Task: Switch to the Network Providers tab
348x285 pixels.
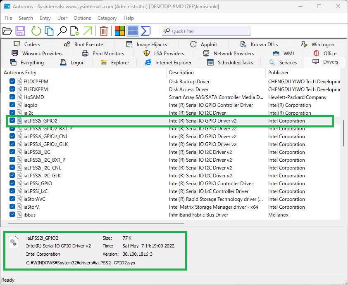Action: 229,53
